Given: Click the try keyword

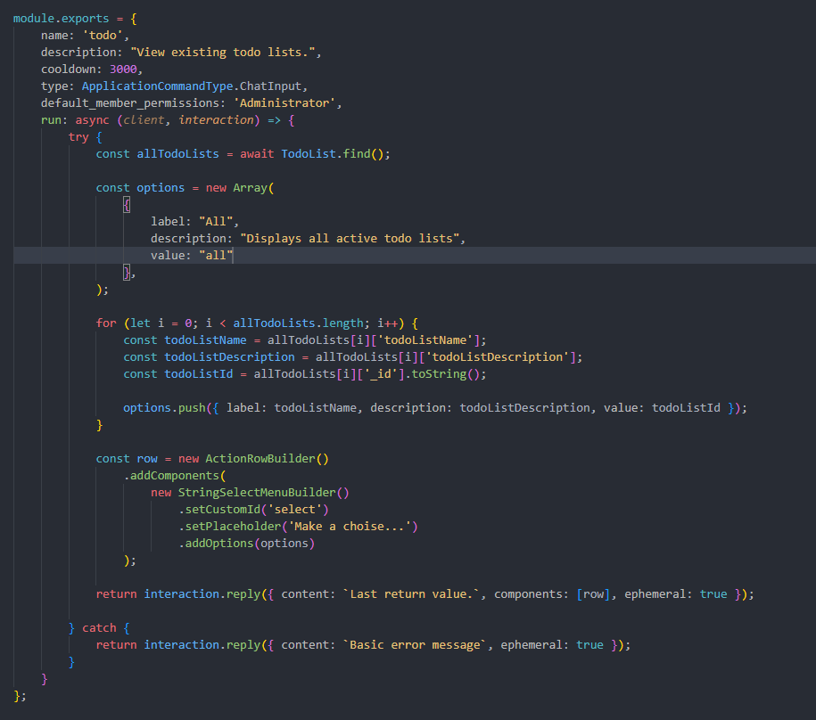Looking at the screenshot, I should [78, 137].
